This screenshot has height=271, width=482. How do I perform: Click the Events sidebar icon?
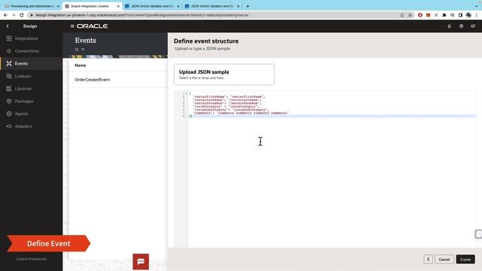pos(9,63)
